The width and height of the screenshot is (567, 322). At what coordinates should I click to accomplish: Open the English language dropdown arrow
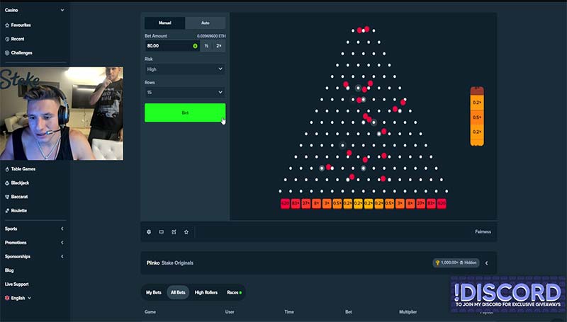point(29,298)
